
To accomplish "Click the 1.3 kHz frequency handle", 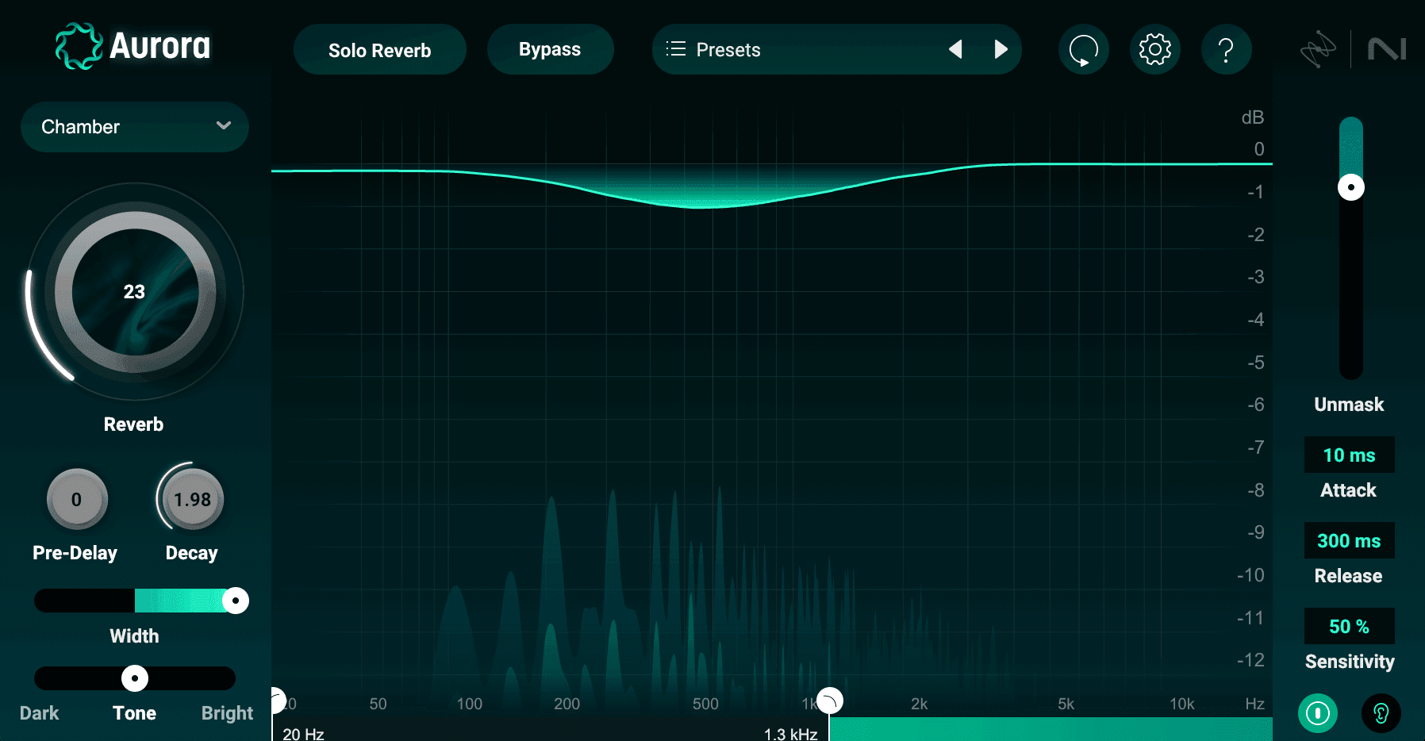I will point(829,701).
